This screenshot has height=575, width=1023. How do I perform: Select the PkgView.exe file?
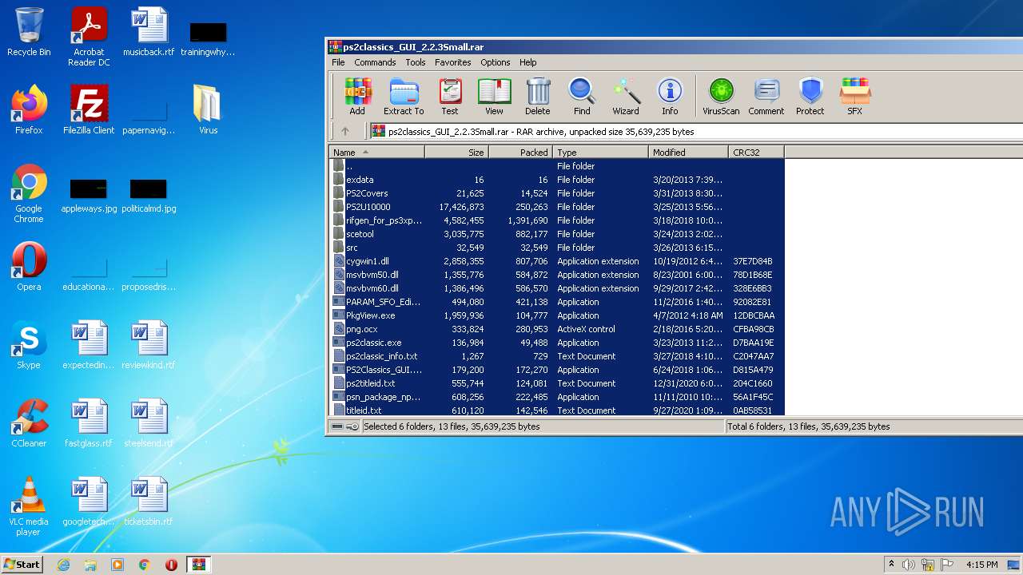557,315
